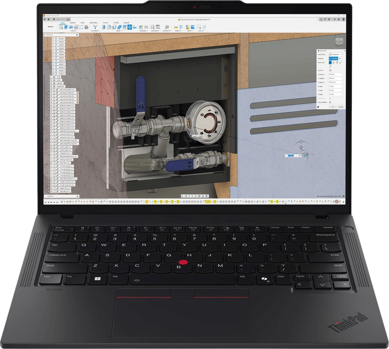Image resolution: width=389 pixels, height=349 pixels.
Task: Switch to the MESH ribbon tab
Action: 83,23
